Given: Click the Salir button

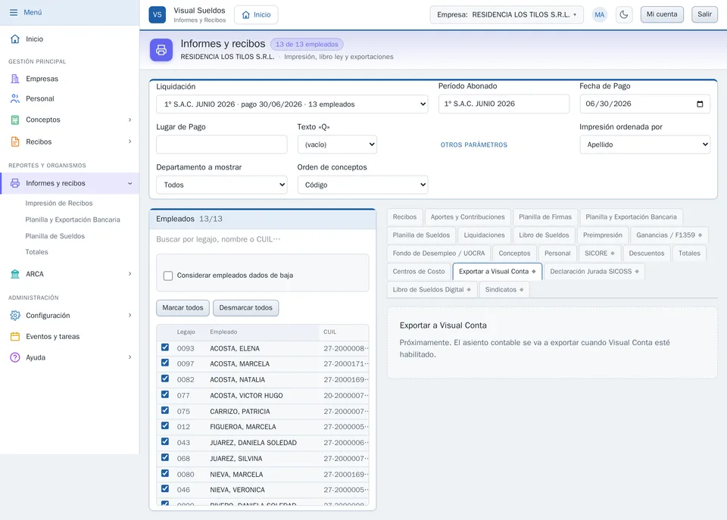Looking at the screenshot, I should point(704,14).
